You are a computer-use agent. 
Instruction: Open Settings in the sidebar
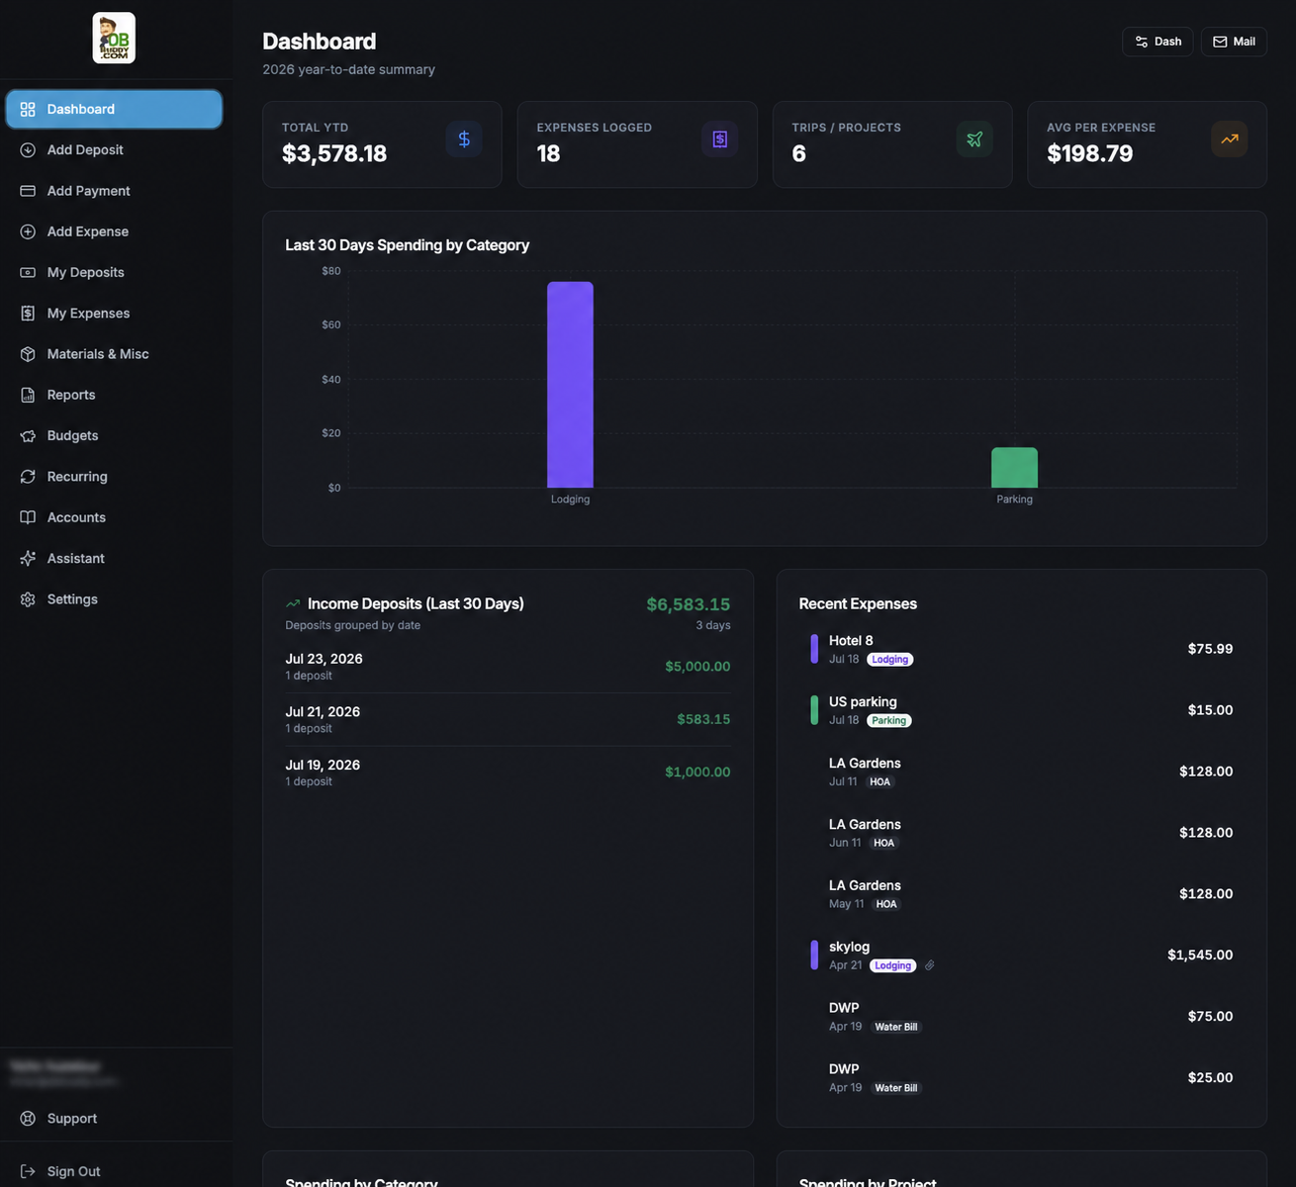coord(114,599)
